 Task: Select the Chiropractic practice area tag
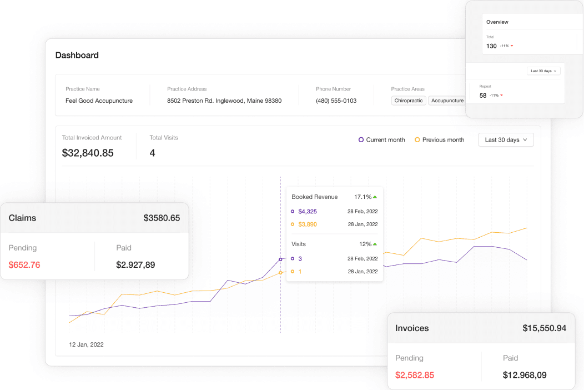point(409,101)
